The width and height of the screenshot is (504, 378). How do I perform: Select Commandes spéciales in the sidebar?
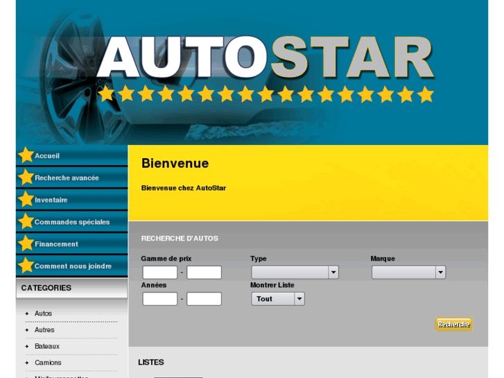coord(71,222)
